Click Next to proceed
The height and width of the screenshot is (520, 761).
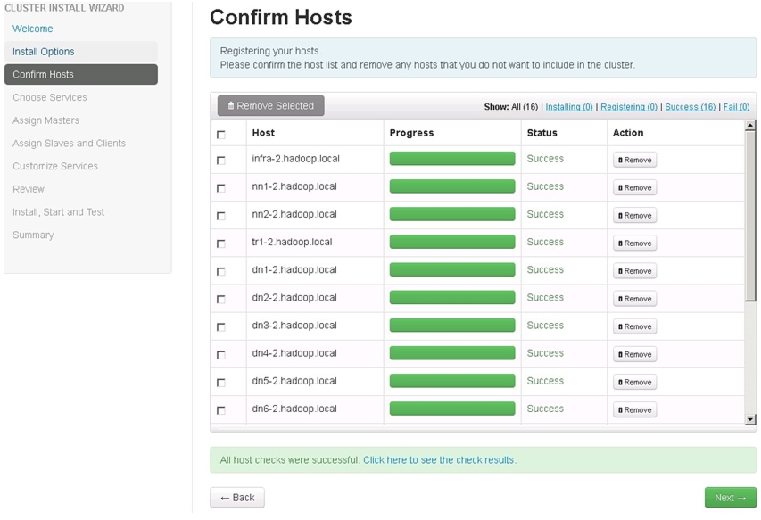pyautogui.click(x=731, y=498)
